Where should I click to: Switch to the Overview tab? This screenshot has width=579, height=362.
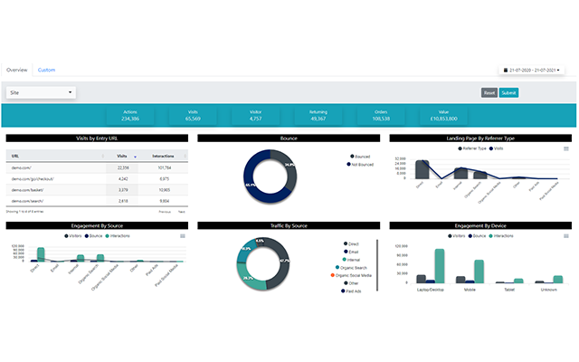[16, 70]
